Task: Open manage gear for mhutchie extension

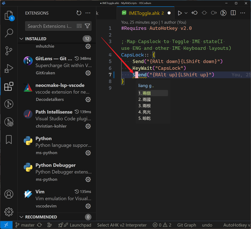Action: (88, 46)
